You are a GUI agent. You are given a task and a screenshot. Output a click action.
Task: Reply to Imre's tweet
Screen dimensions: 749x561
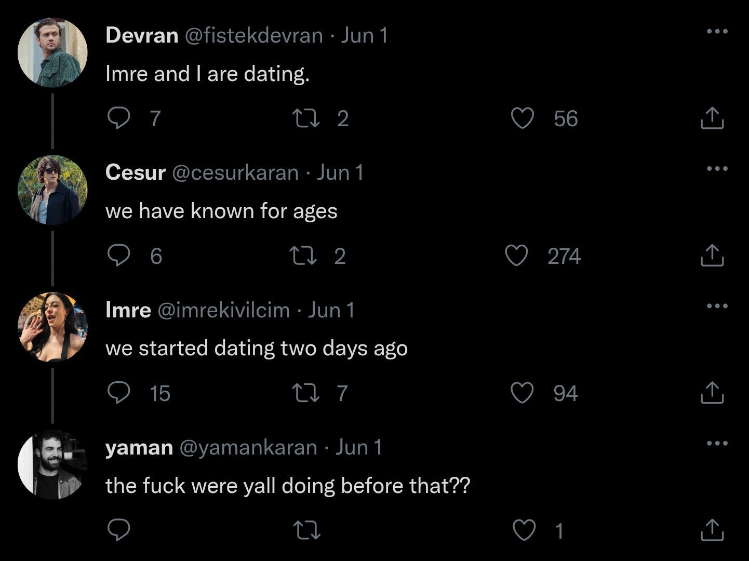(x=118, y=393)
